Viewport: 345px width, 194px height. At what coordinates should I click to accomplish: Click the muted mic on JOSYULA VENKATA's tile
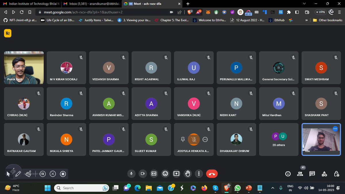pyautogui.click(x=194, y=139)
